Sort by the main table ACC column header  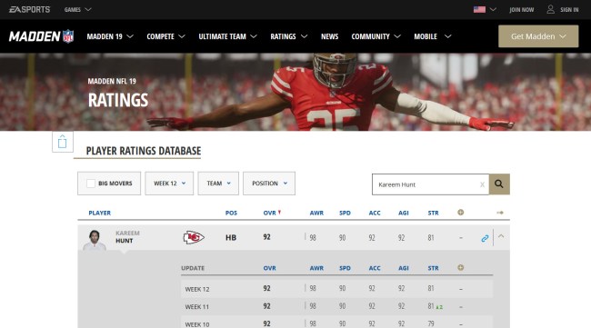tap(375, 213)
